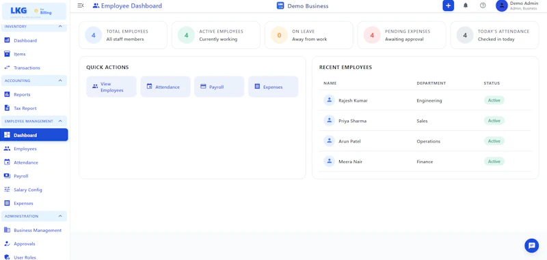Click the Salary Config sliders icon
547x260 pixels.
pyautogui.click(x=7, y=189)
